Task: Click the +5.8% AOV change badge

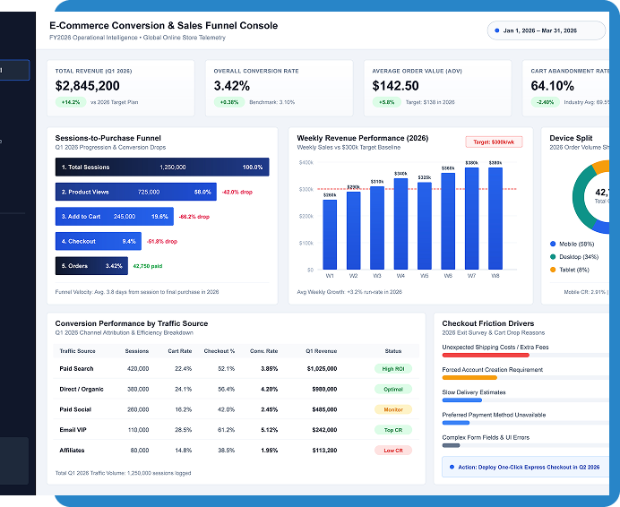Action: tap(387, 102)
